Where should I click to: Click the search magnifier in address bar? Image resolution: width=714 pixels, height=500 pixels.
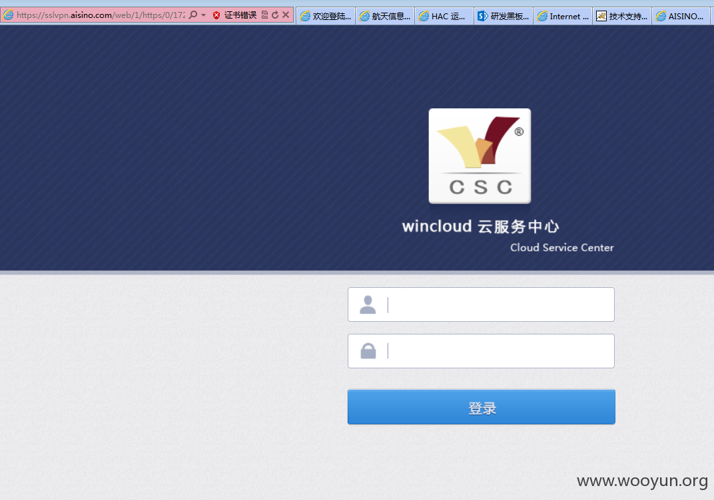pyautogui.click(x=193, y=15)
